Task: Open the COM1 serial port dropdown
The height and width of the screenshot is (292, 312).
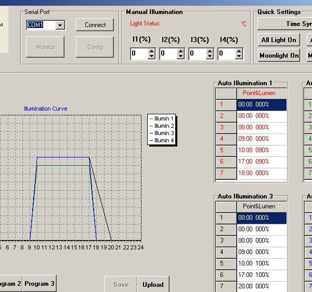Action: [x=60, y=25]
